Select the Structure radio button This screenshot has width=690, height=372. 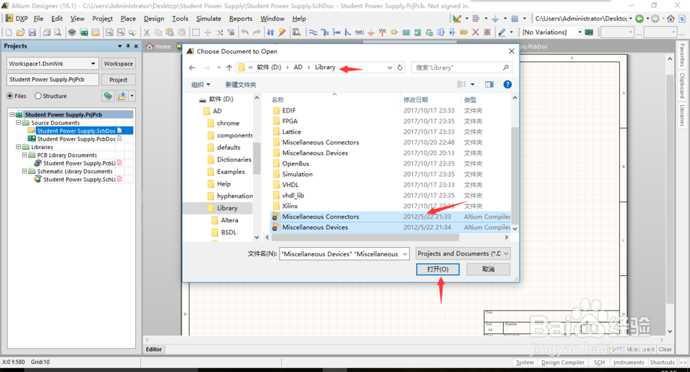(x=38, y=96)
